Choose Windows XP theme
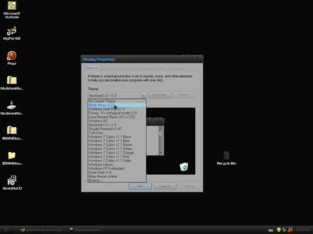Image resolution: width=313 pixels, height=234 pixels. point(117,121)
